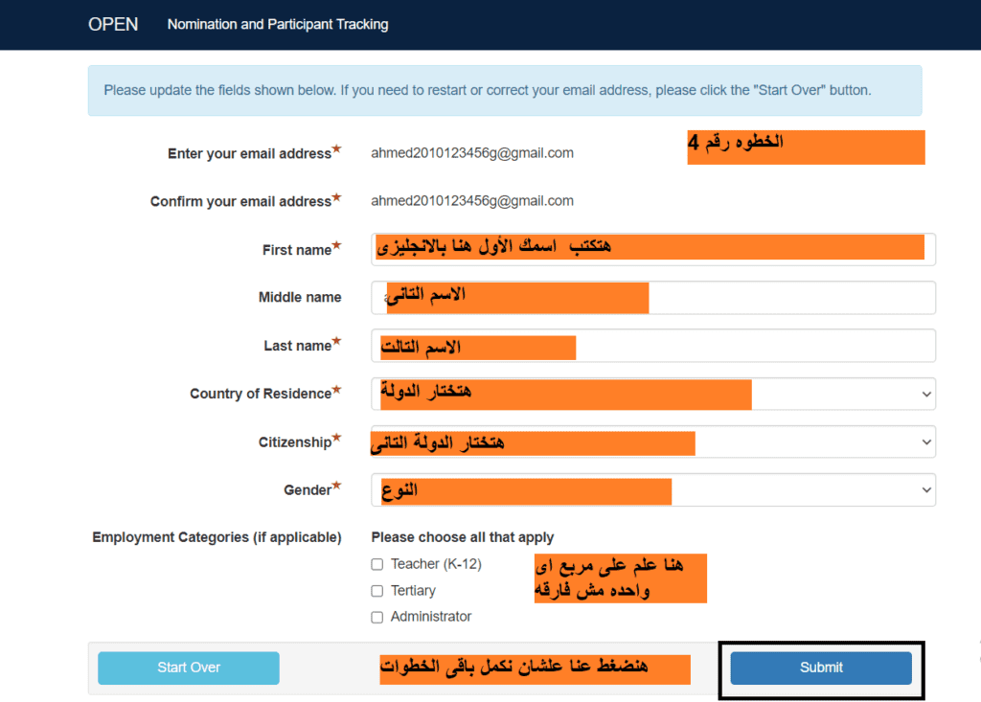Tick the Tertiary checkbox
Image resolution: width=981 pixels, height=702 pixels.
(x=377, y=591)
